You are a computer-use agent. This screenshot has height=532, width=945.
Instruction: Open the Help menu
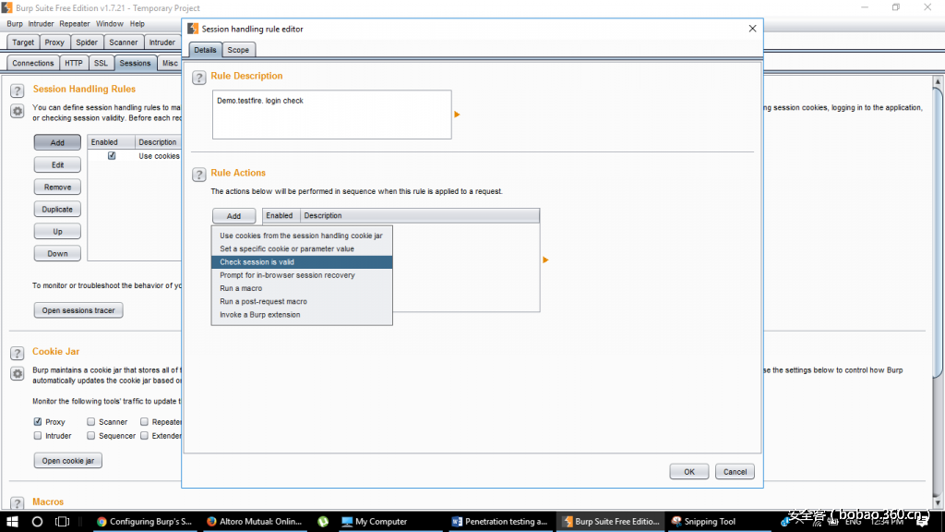click(x=138, y=23)
